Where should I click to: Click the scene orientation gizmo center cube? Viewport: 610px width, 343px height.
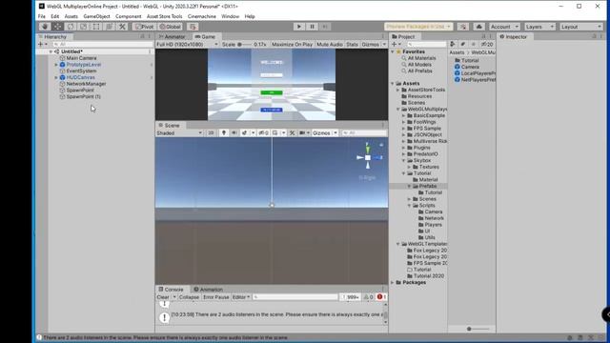pyautogui.click(x=368, y=157)
